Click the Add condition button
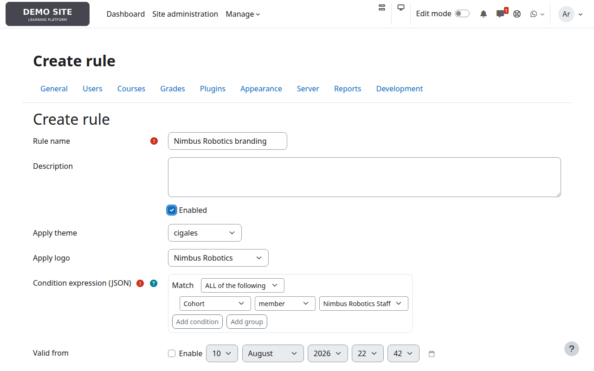 coord(197,321)
